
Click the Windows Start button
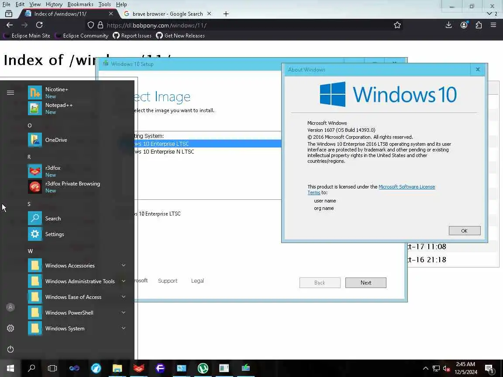(10, 368)
